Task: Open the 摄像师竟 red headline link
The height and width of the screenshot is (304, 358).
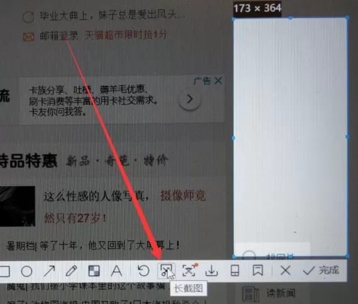Action: (x=183, y=195)
